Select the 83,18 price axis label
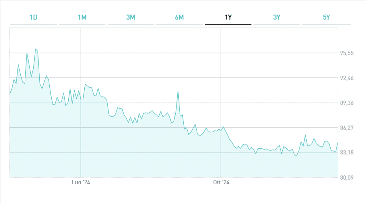This screenshot has width=366, height=204. pos(347,153)
